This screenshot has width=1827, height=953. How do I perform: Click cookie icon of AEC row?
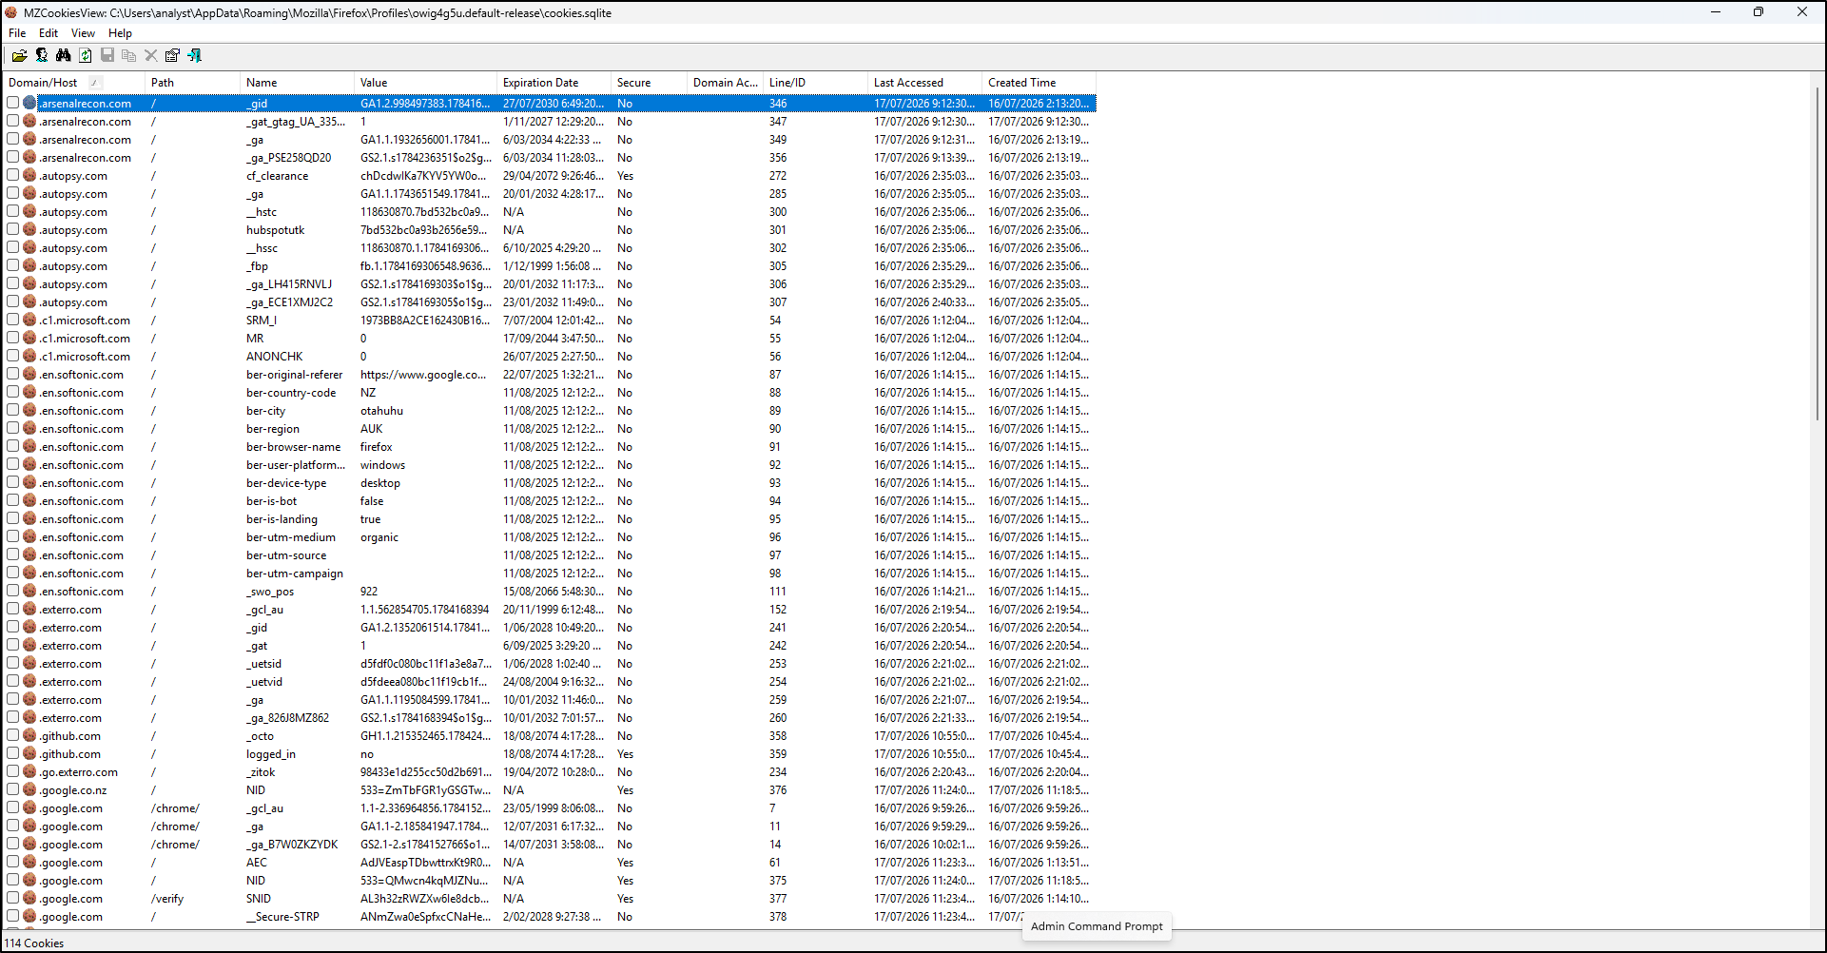point(29,862)
